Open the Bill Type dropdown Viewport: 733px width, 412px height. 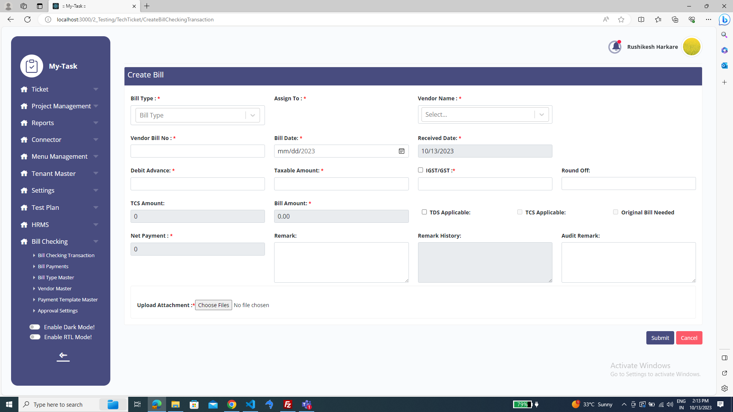point(197,115)
